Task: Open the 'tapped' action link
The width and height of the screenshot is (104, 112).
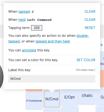Action: coord(24,12)
